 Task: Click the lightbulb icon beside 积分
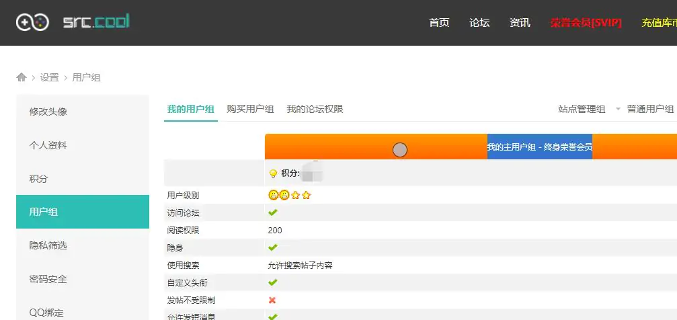273,173
